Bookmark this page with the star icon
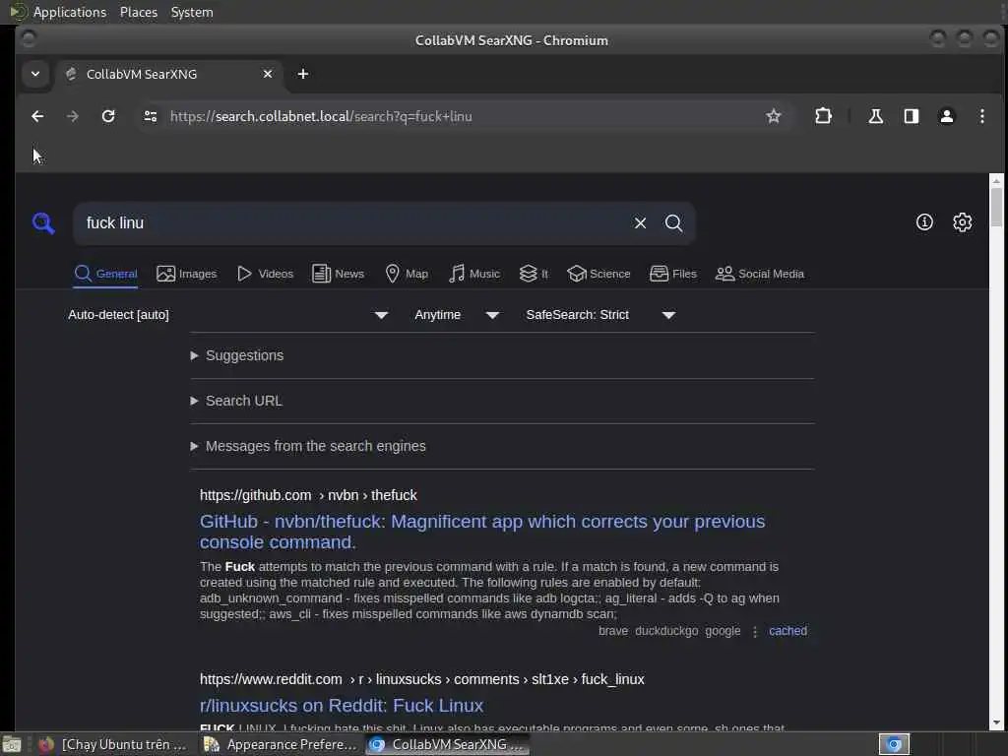This screenshot has width=1008, height=756. point(774,116)
